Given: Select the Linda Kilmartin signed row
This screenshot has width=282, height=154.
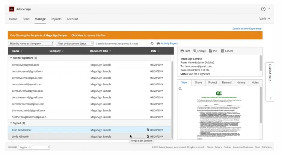Looking at the screenshot, I should pos(89,136).
